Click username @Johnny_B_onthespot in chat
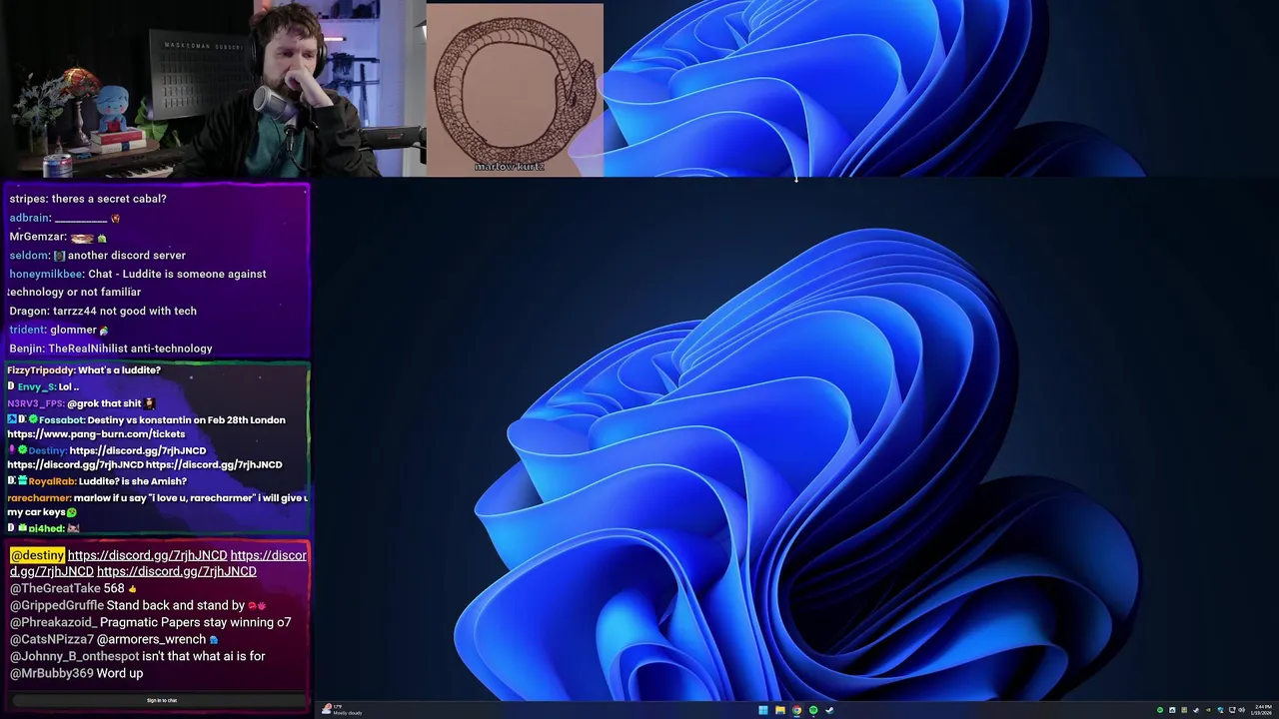This screenshot has width=1279, height=719. pos(74,656)
